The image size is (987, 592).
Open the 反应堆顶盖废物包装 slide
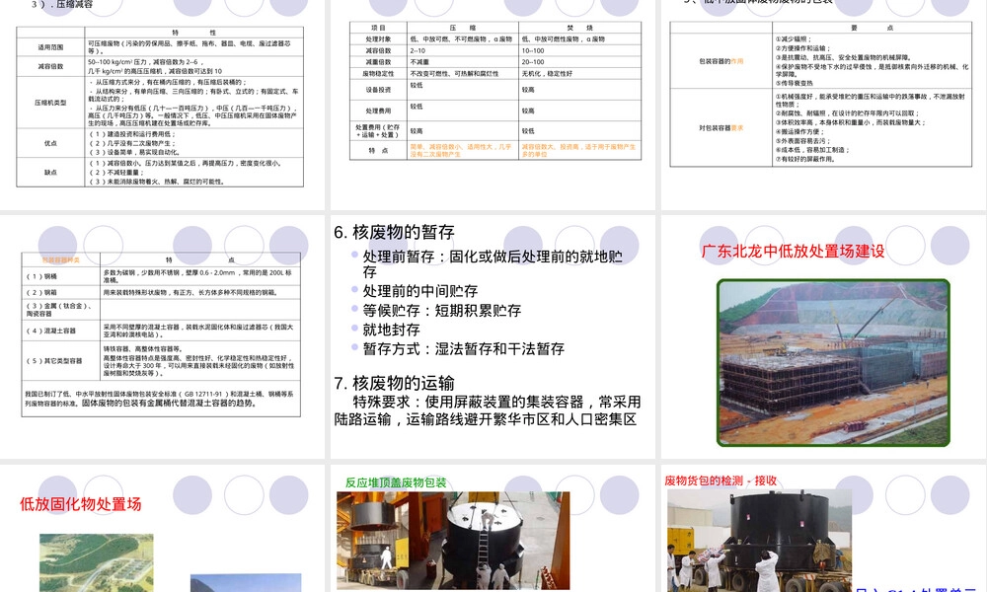[x=493, y=529]
